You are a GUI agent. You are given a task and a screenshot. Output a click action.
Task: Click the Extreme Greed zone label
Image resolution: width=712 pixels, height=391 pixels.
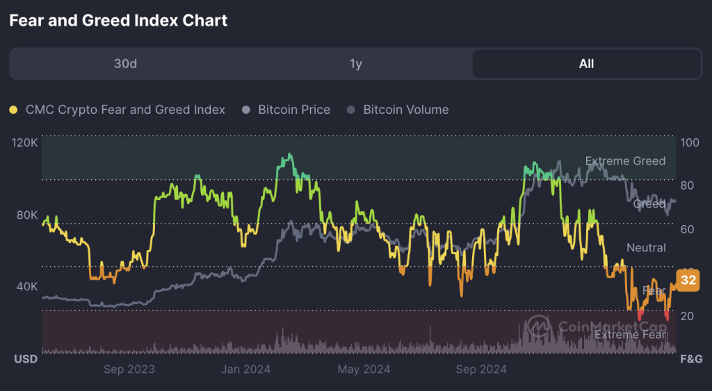(625, 161)
